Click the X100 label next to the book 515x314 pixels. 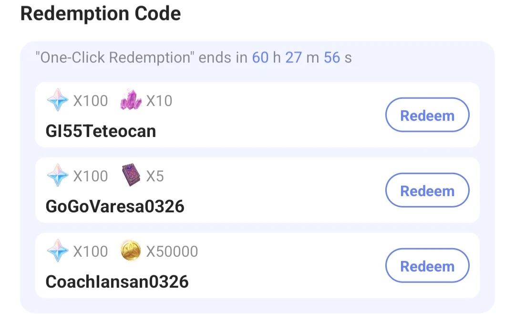coord(92,176)
